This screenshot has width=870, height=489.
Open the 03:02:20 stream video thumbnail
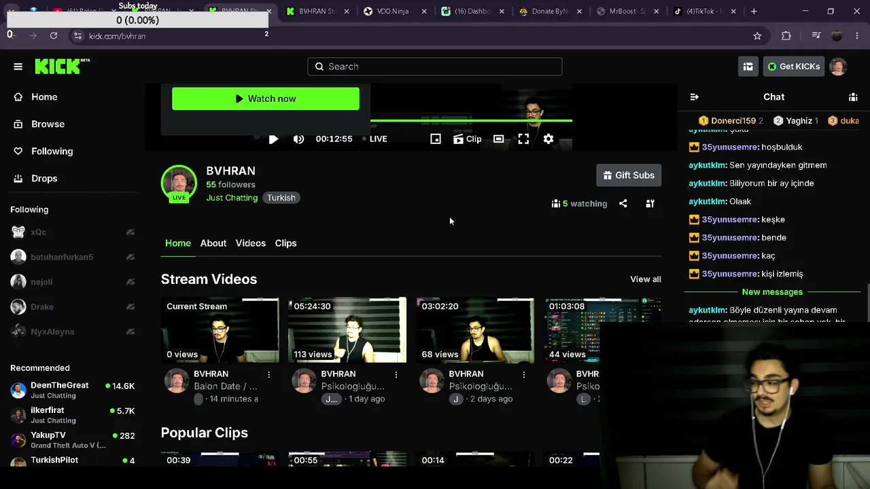tap(475, 330)
